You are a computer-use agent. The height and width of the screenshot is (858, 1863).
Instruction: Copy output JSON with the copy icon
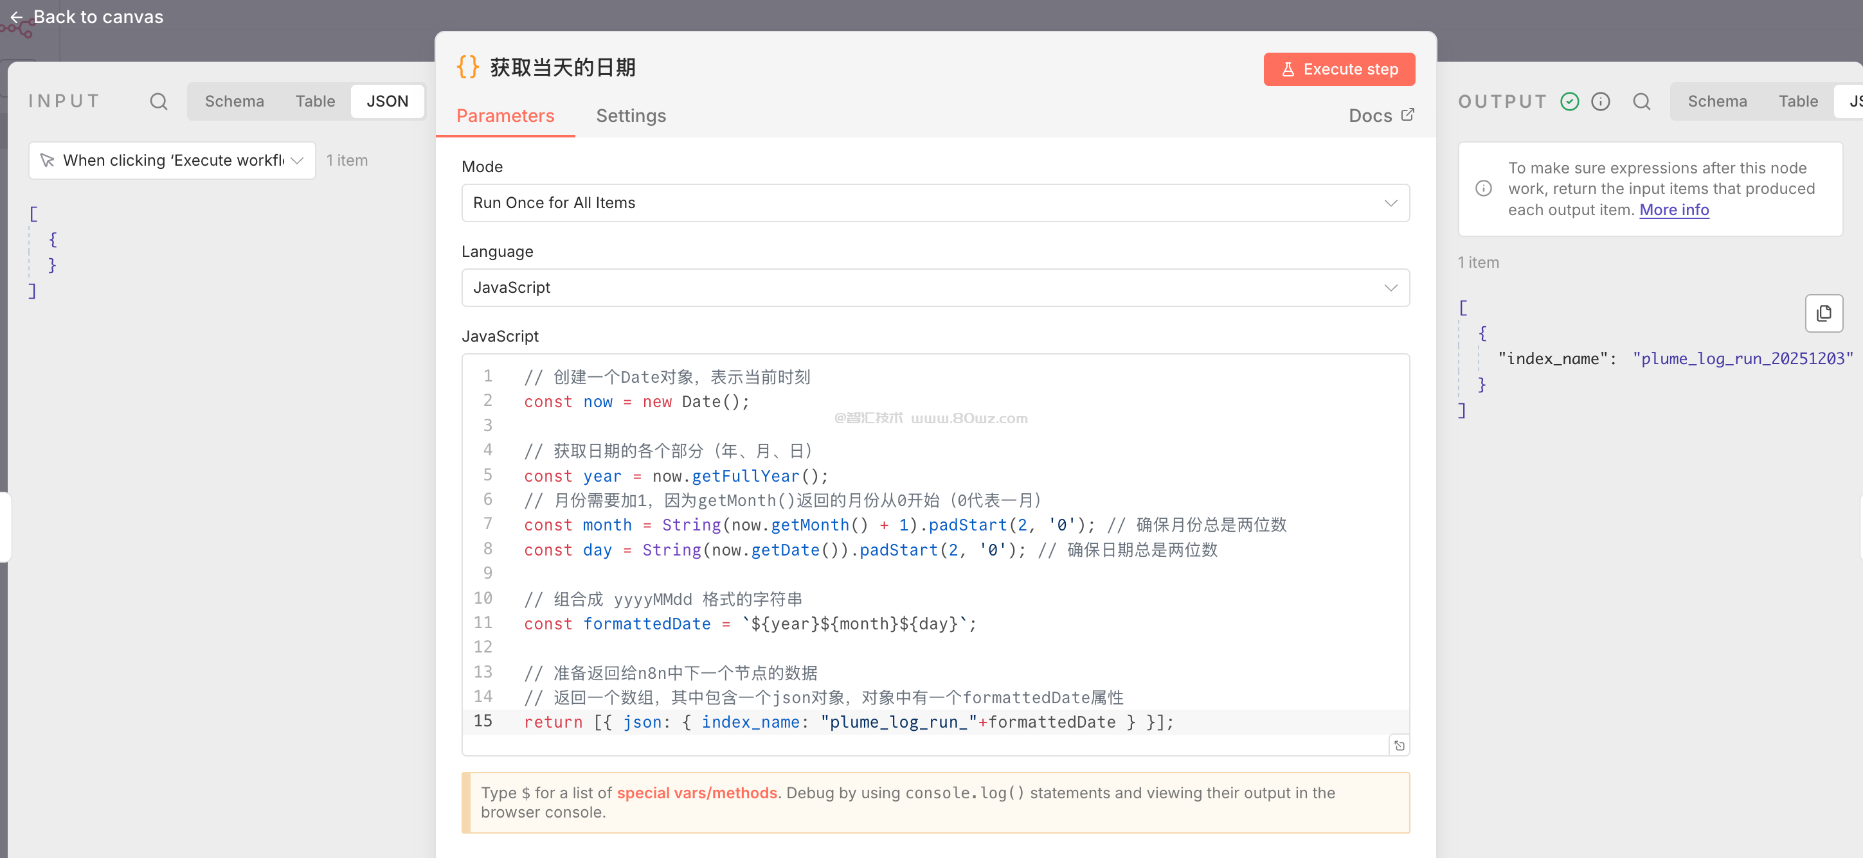(1823, 313)
